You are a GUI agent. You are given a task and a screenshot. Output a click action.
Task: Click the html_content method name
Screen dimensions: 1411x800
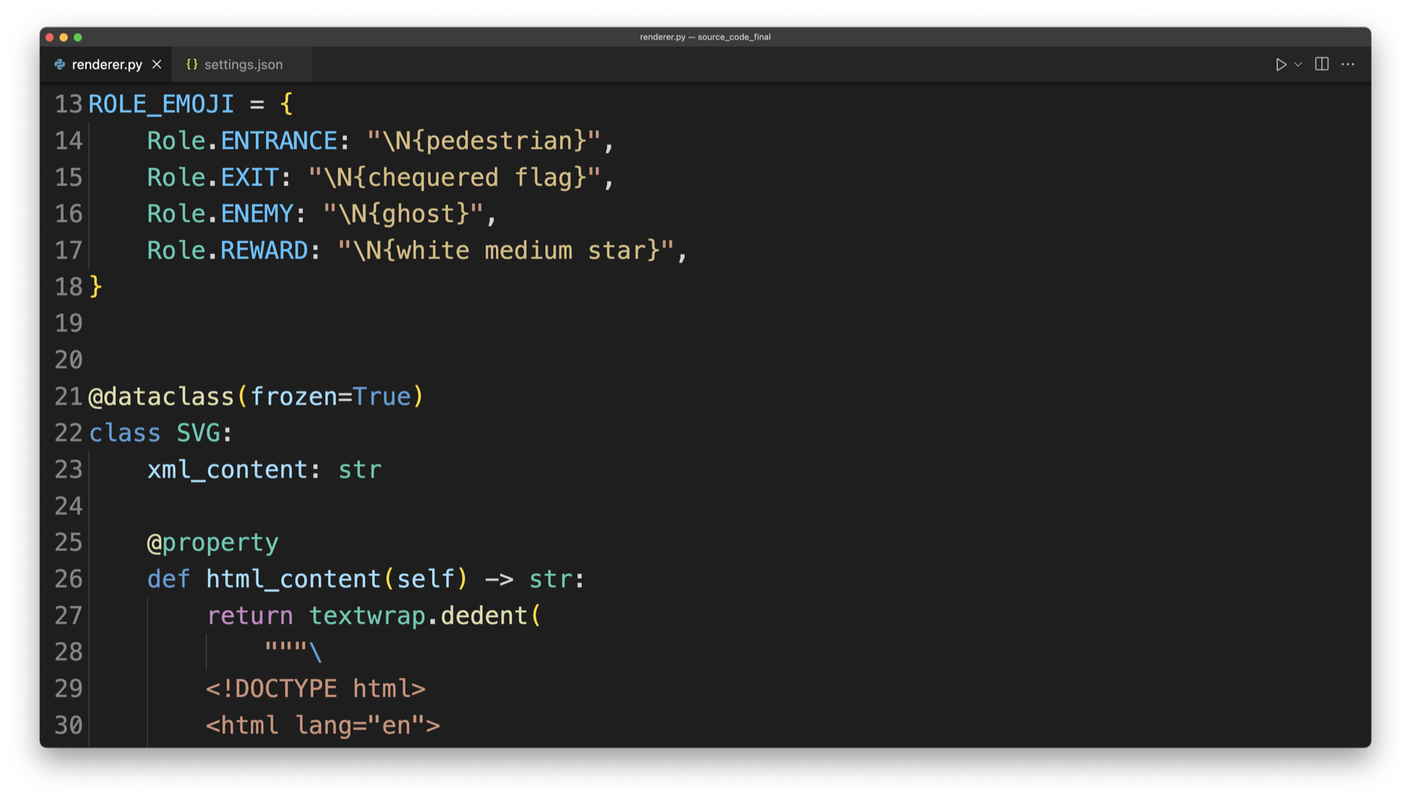[x=293, y=580]
